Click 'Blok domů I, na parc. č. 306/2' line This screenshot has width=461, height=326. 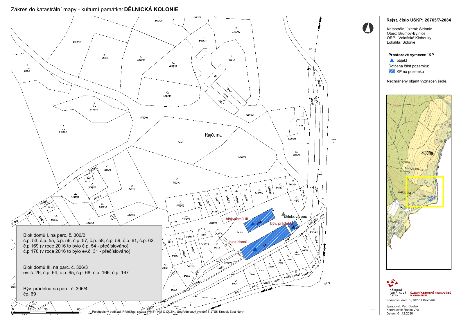pyautogui.click(x=54, y=235)
